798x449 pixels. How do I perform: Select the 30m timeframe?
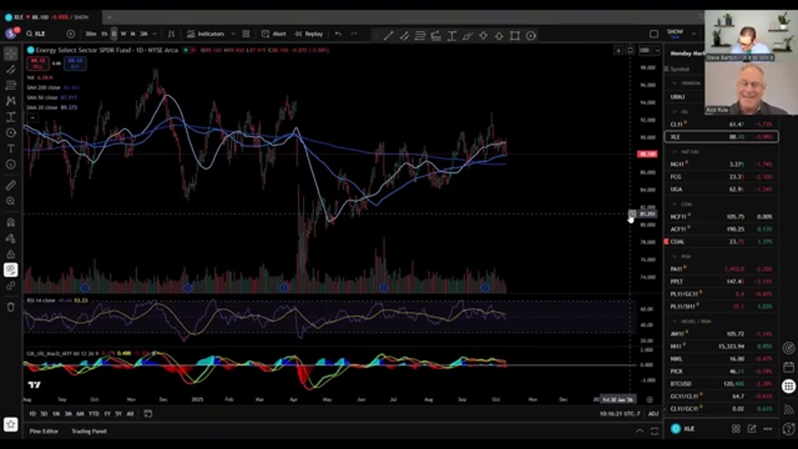pos(90,34)
